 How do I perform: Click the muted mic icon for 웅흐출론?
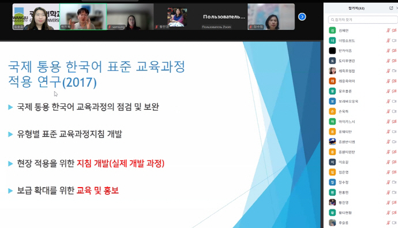click(388, 91)
